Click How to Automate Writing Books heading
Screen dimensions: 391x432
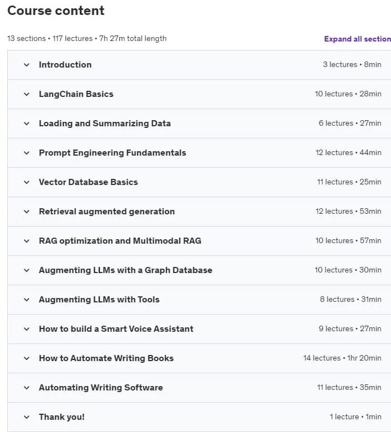tap(106, 358)
